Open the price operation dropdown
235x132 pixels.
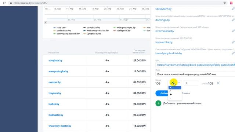coord(175,83)
